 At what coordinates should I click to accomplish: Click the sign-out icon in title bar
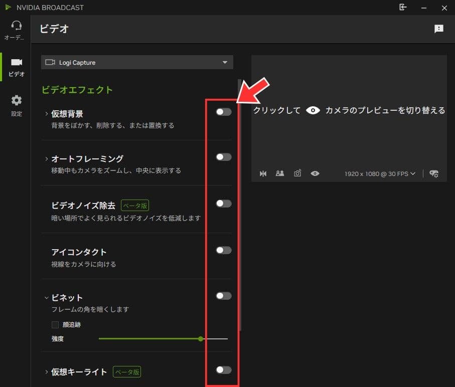[402, 7]
